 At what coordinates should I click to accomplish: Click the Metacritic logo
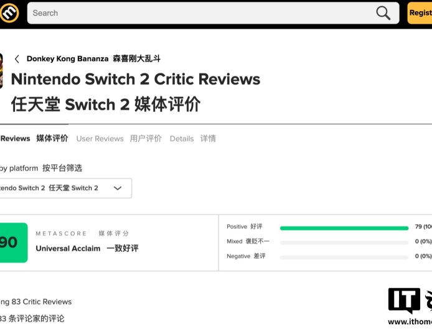click(9, 12)
